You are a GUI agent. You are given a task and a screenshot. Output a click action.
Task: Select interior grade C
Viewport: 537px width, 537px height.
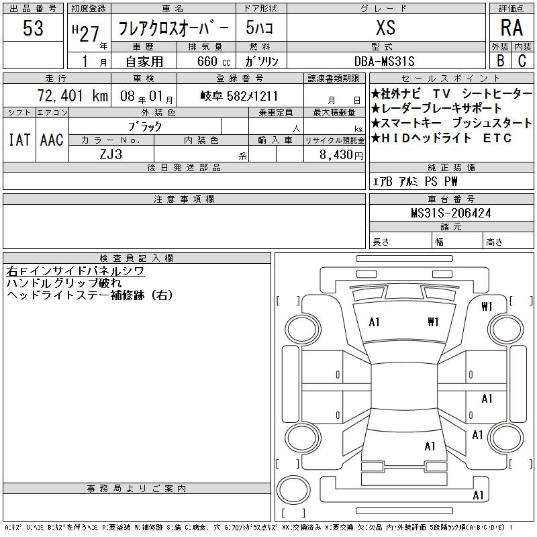(x=522, y=60)
